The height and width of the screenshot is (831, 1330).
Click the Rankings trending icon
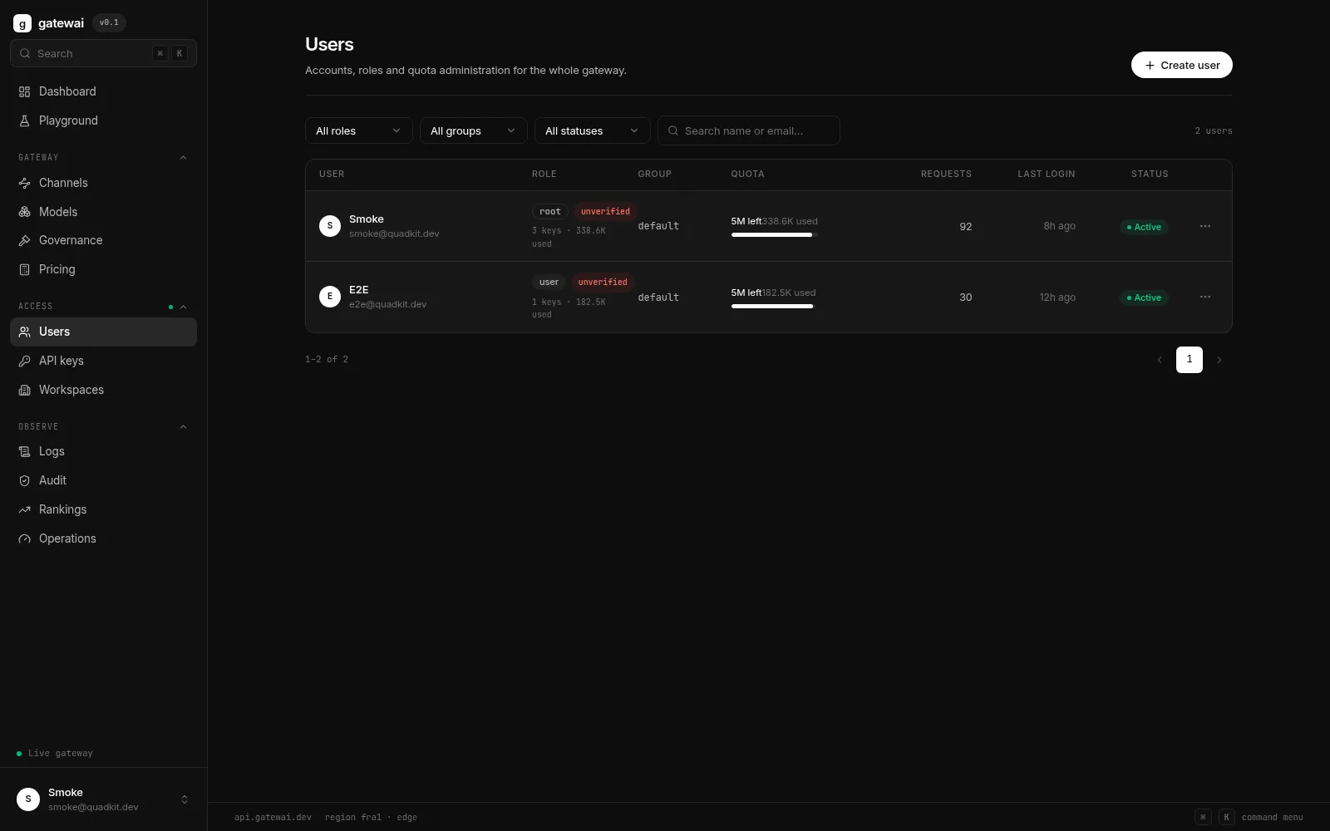pos(25,509)
